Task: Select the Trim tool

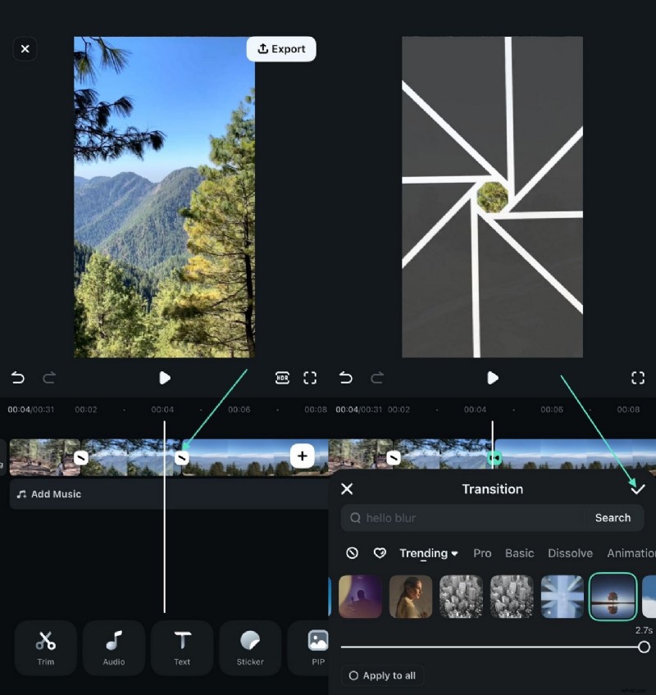Action: 45,647
